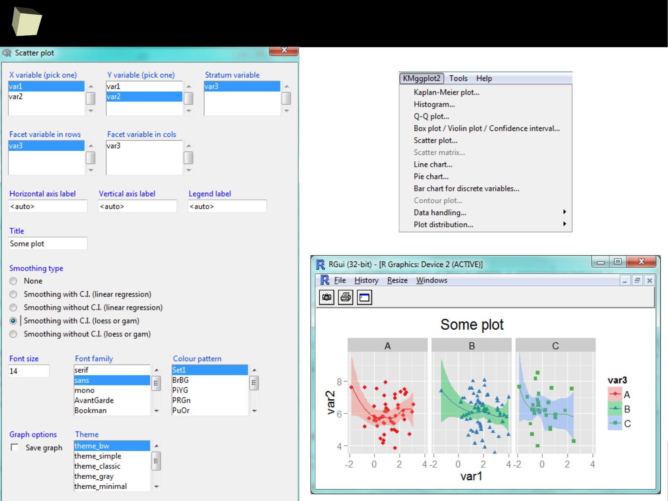The height and width of the screenshot is (501, 668).
Task: Select BrBG in the Colour pattern list
Action: [210, 380]
